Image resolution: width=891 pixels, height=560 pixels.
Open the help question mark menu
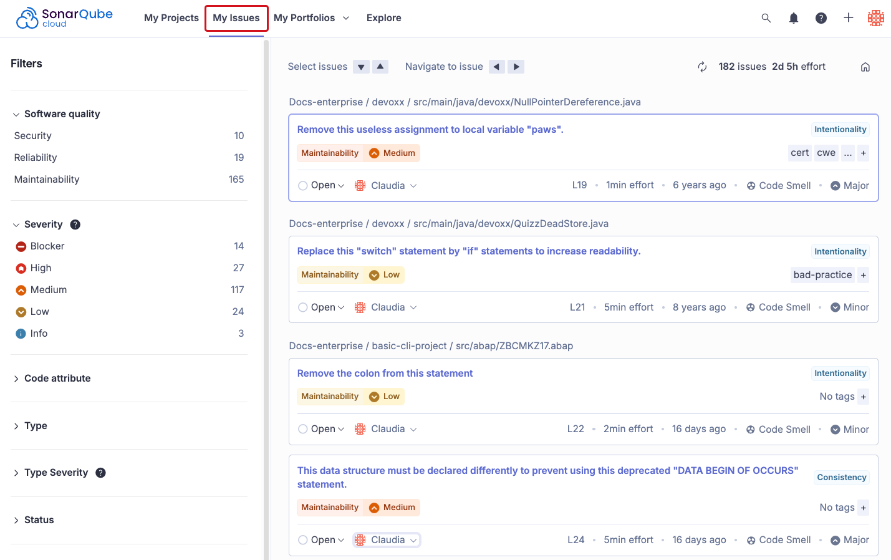821,18
